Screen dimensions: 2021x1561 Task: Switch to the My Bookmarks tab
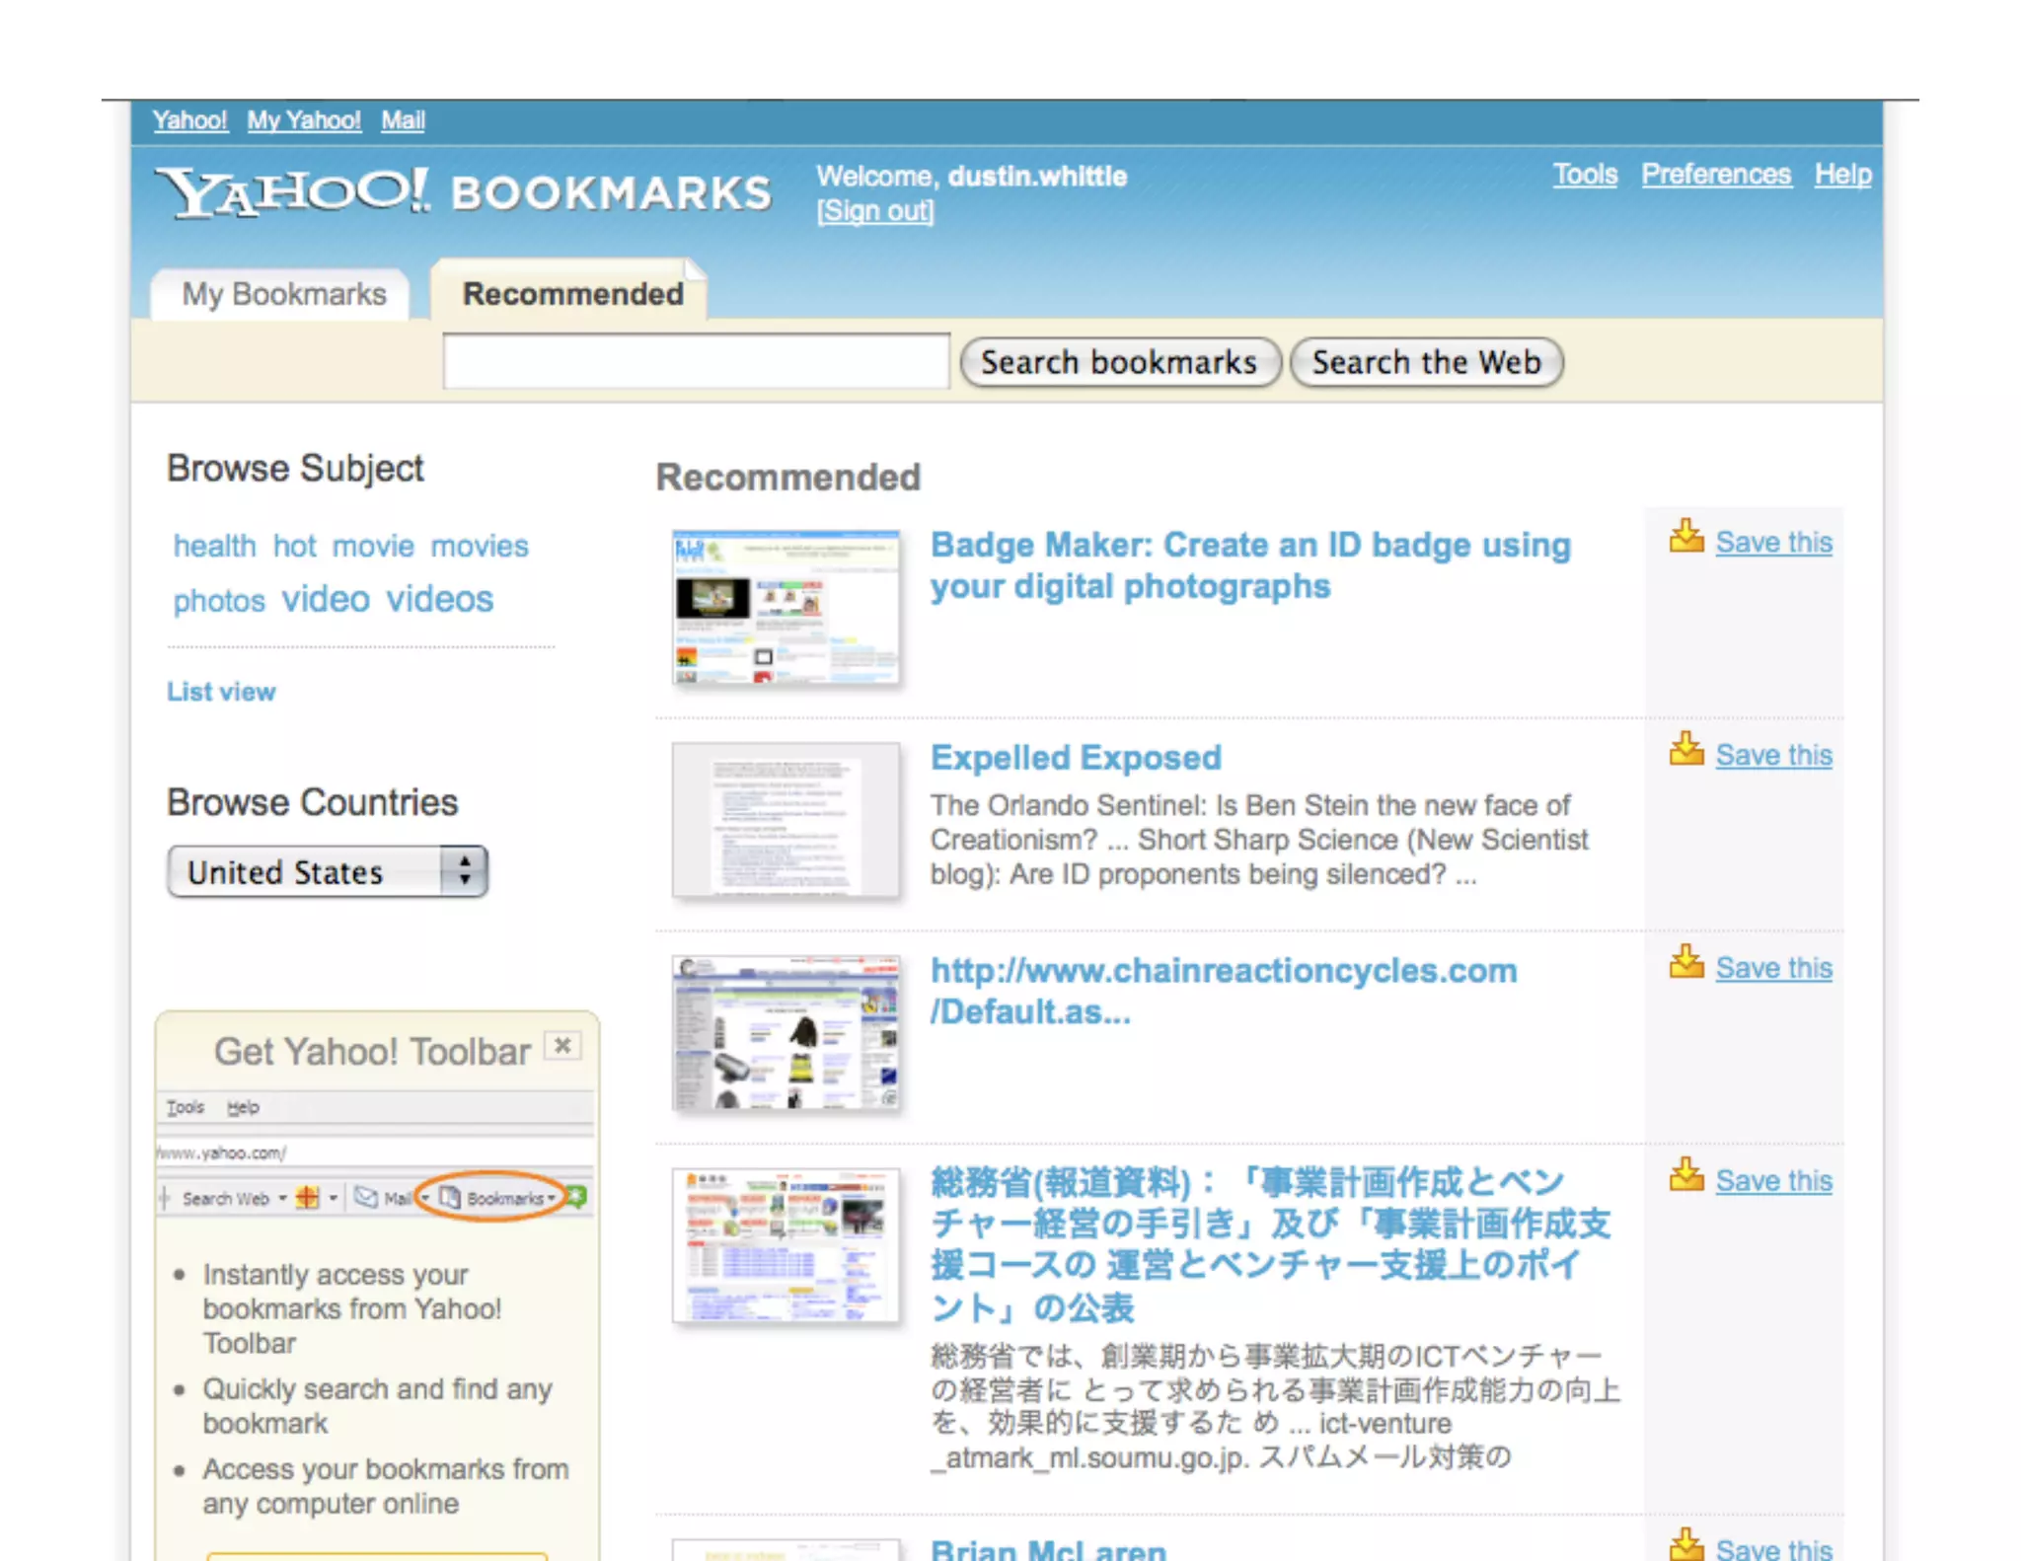coord(283,294)
